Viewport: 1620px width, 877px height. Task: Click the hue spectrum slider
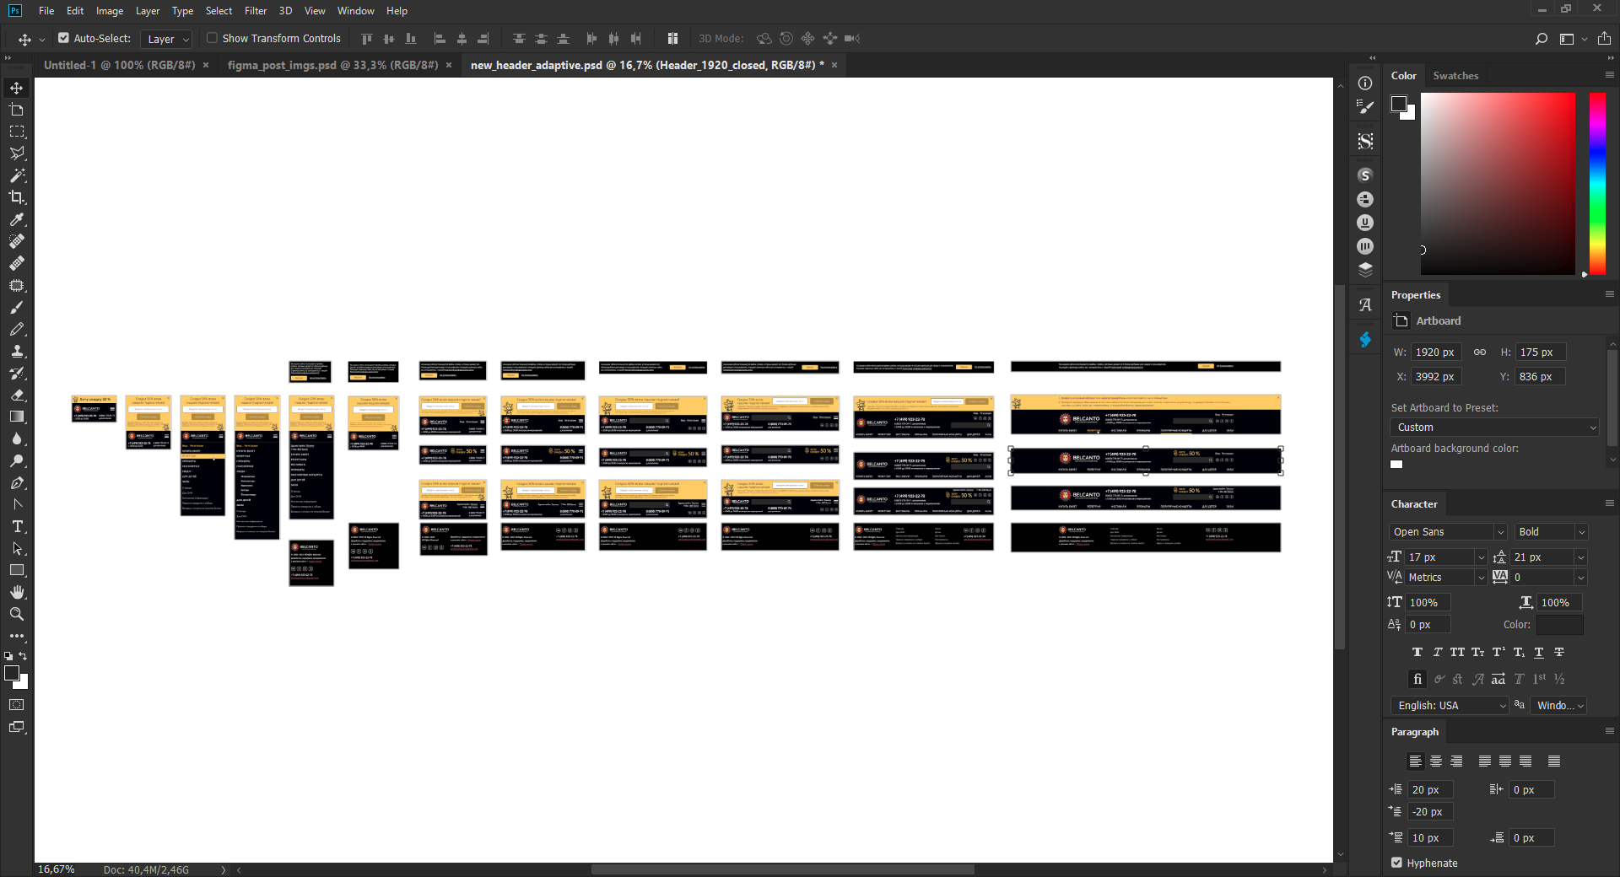point(1597,184)
